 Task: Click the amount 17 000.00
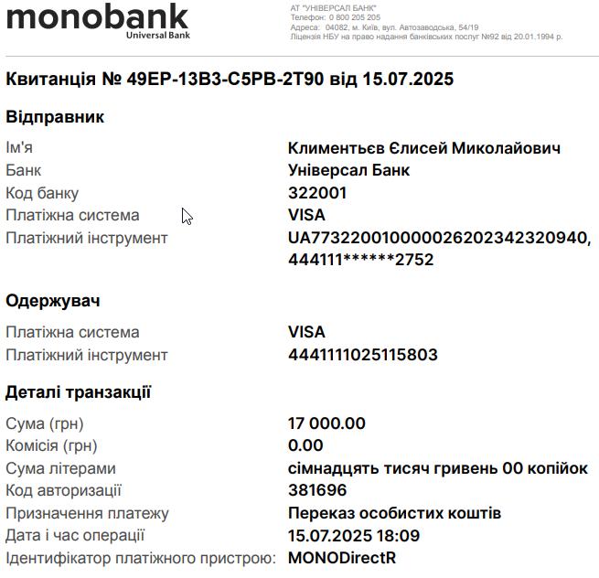(326, 423)
